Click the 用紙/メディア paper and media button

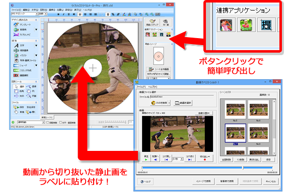coord(152,23)
